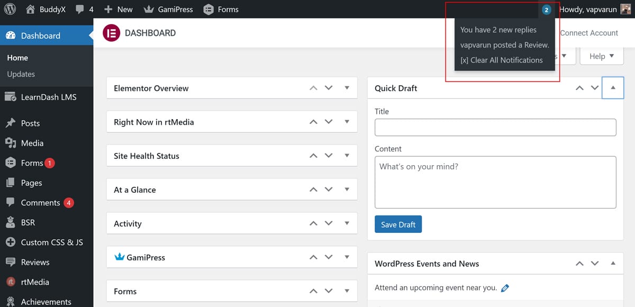Click the WordPress logo icon
635x307 pixels.
[x=10, y=9]
